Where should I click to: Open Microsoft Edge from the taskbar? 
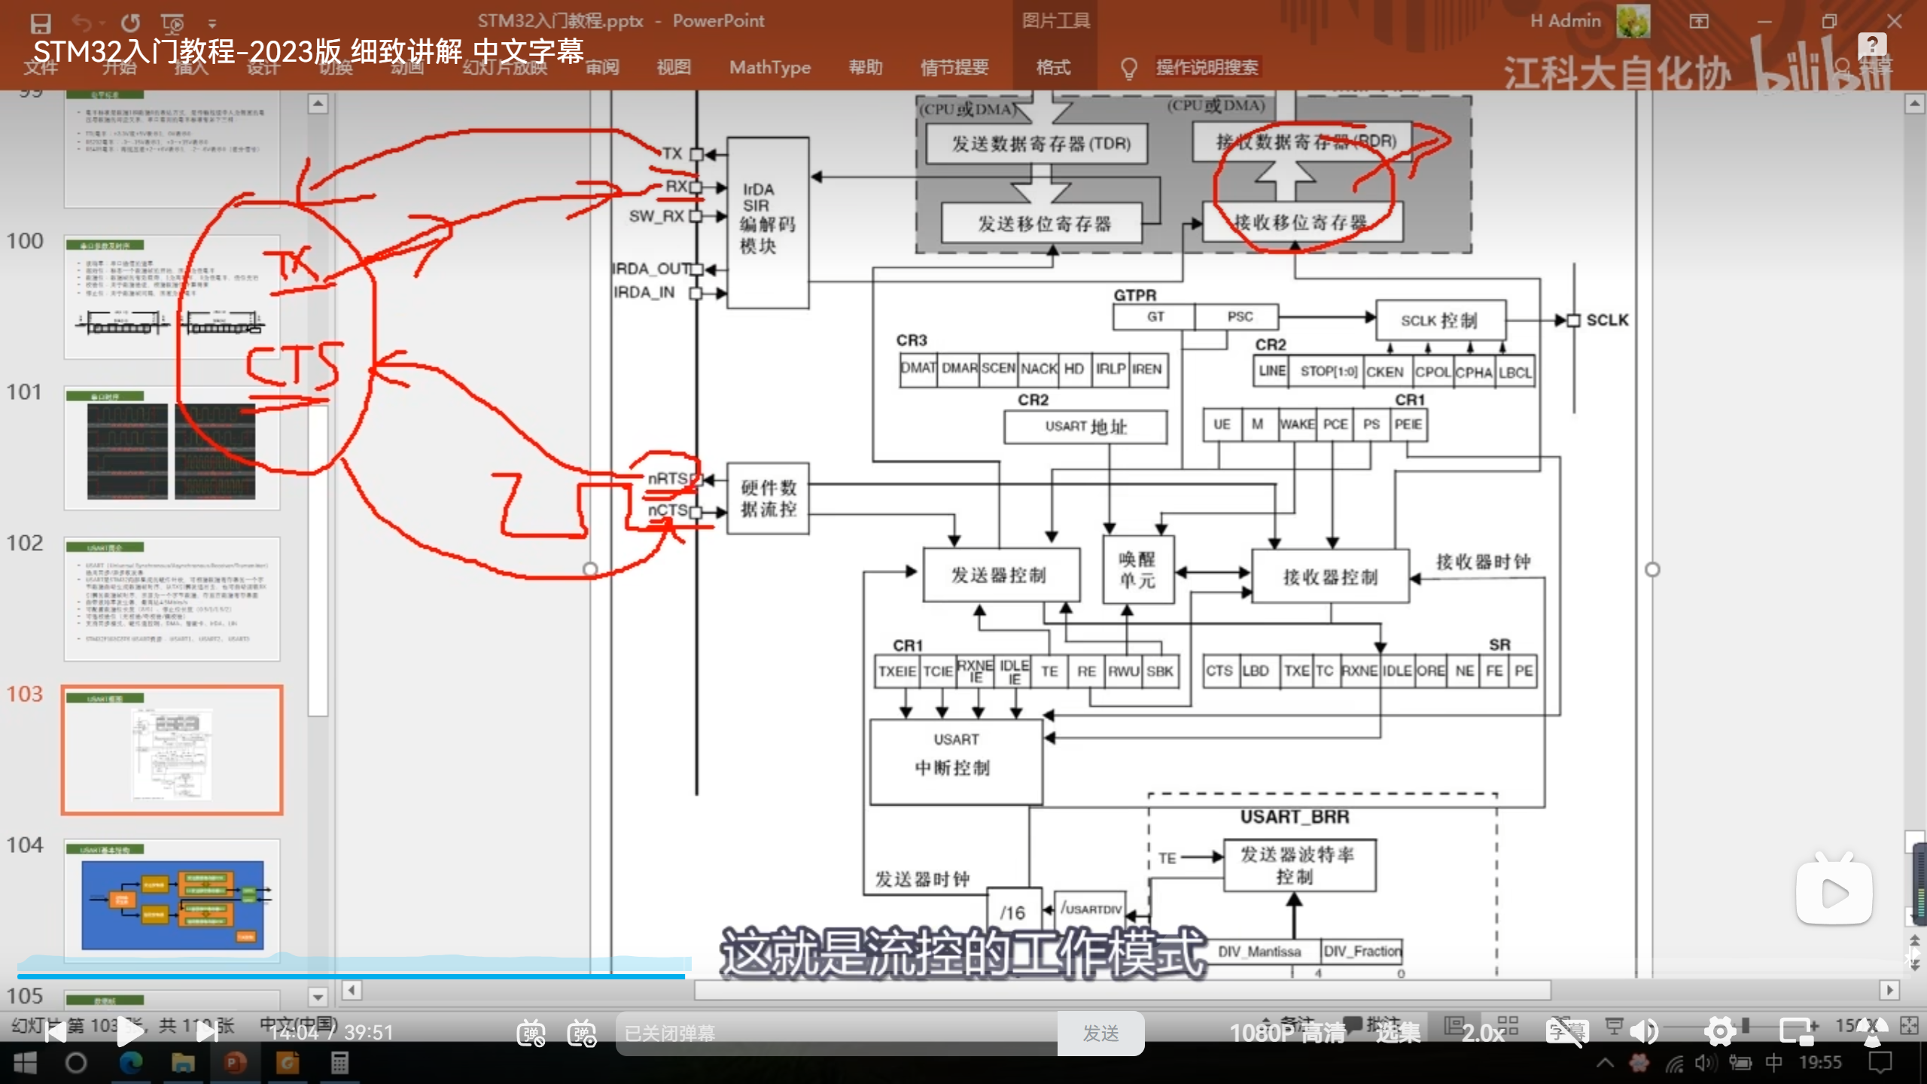131,1063
